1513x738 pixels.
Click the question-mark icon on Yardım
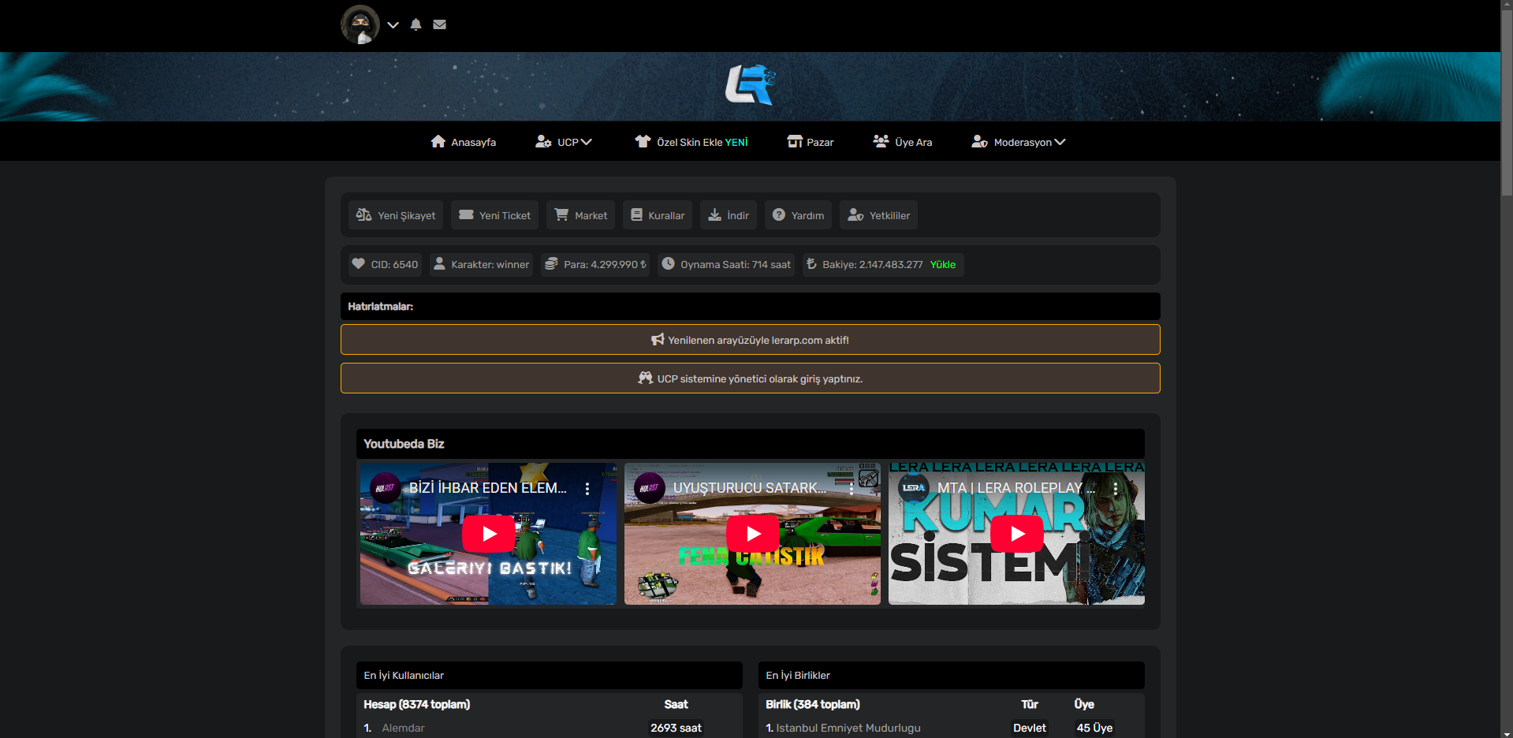coord(778,214)
